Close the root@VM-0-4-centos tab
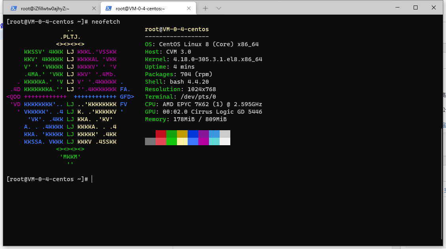446x249 pixels. pos(189,8)
